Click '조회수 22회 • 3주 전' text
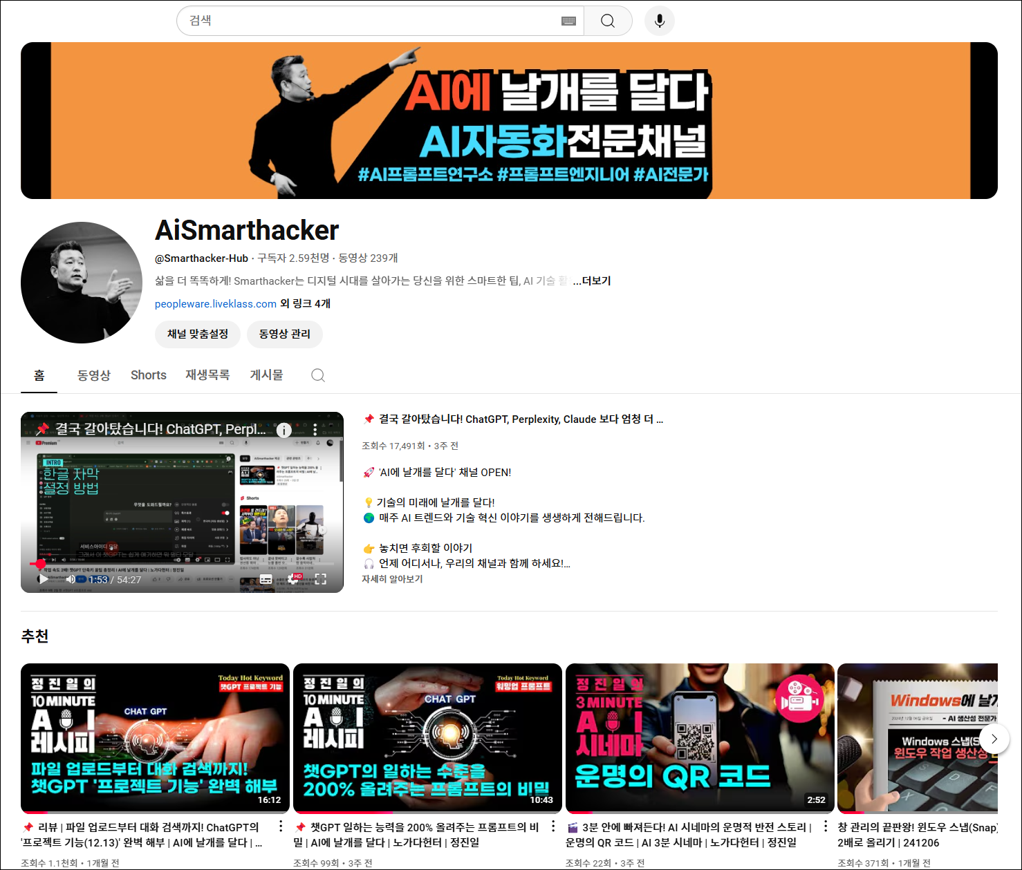1022x870 pixels. click(x=605, y=863)
